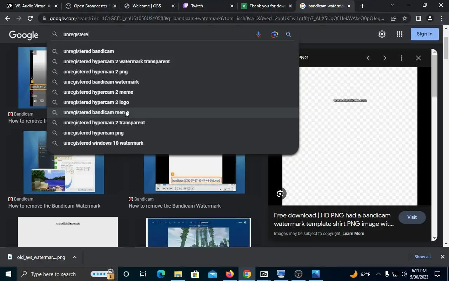Open the Windows Start menu
This screenshot has height=281, width=449.
tap(8, 274)
